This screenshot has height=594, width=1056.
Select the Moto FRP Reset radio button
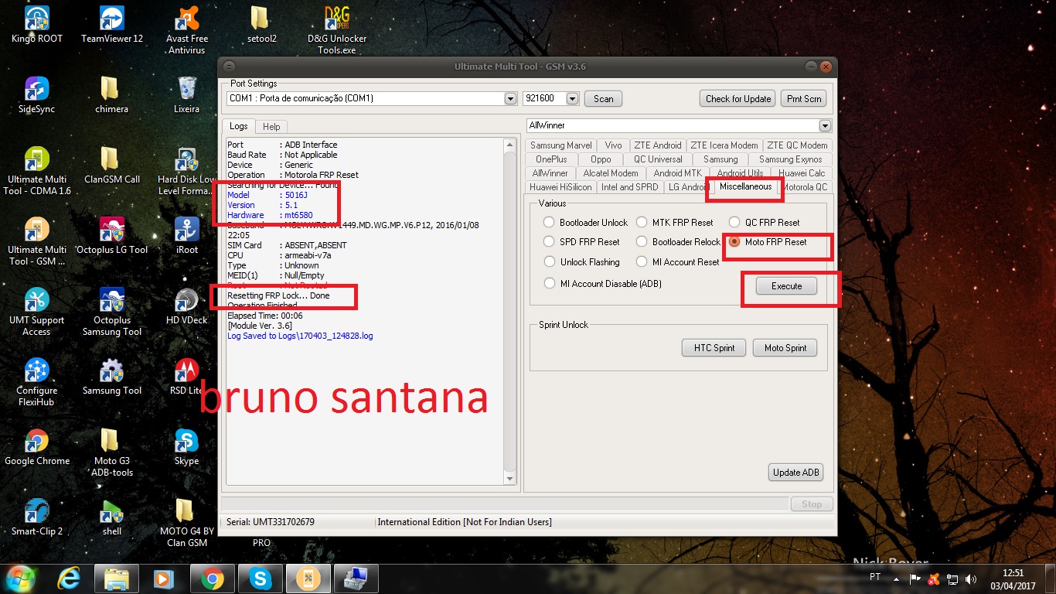tap(735, 242)
